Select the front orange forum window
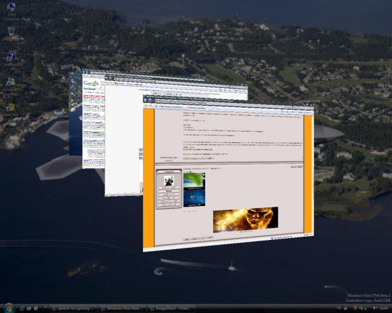 pos(228,175)
